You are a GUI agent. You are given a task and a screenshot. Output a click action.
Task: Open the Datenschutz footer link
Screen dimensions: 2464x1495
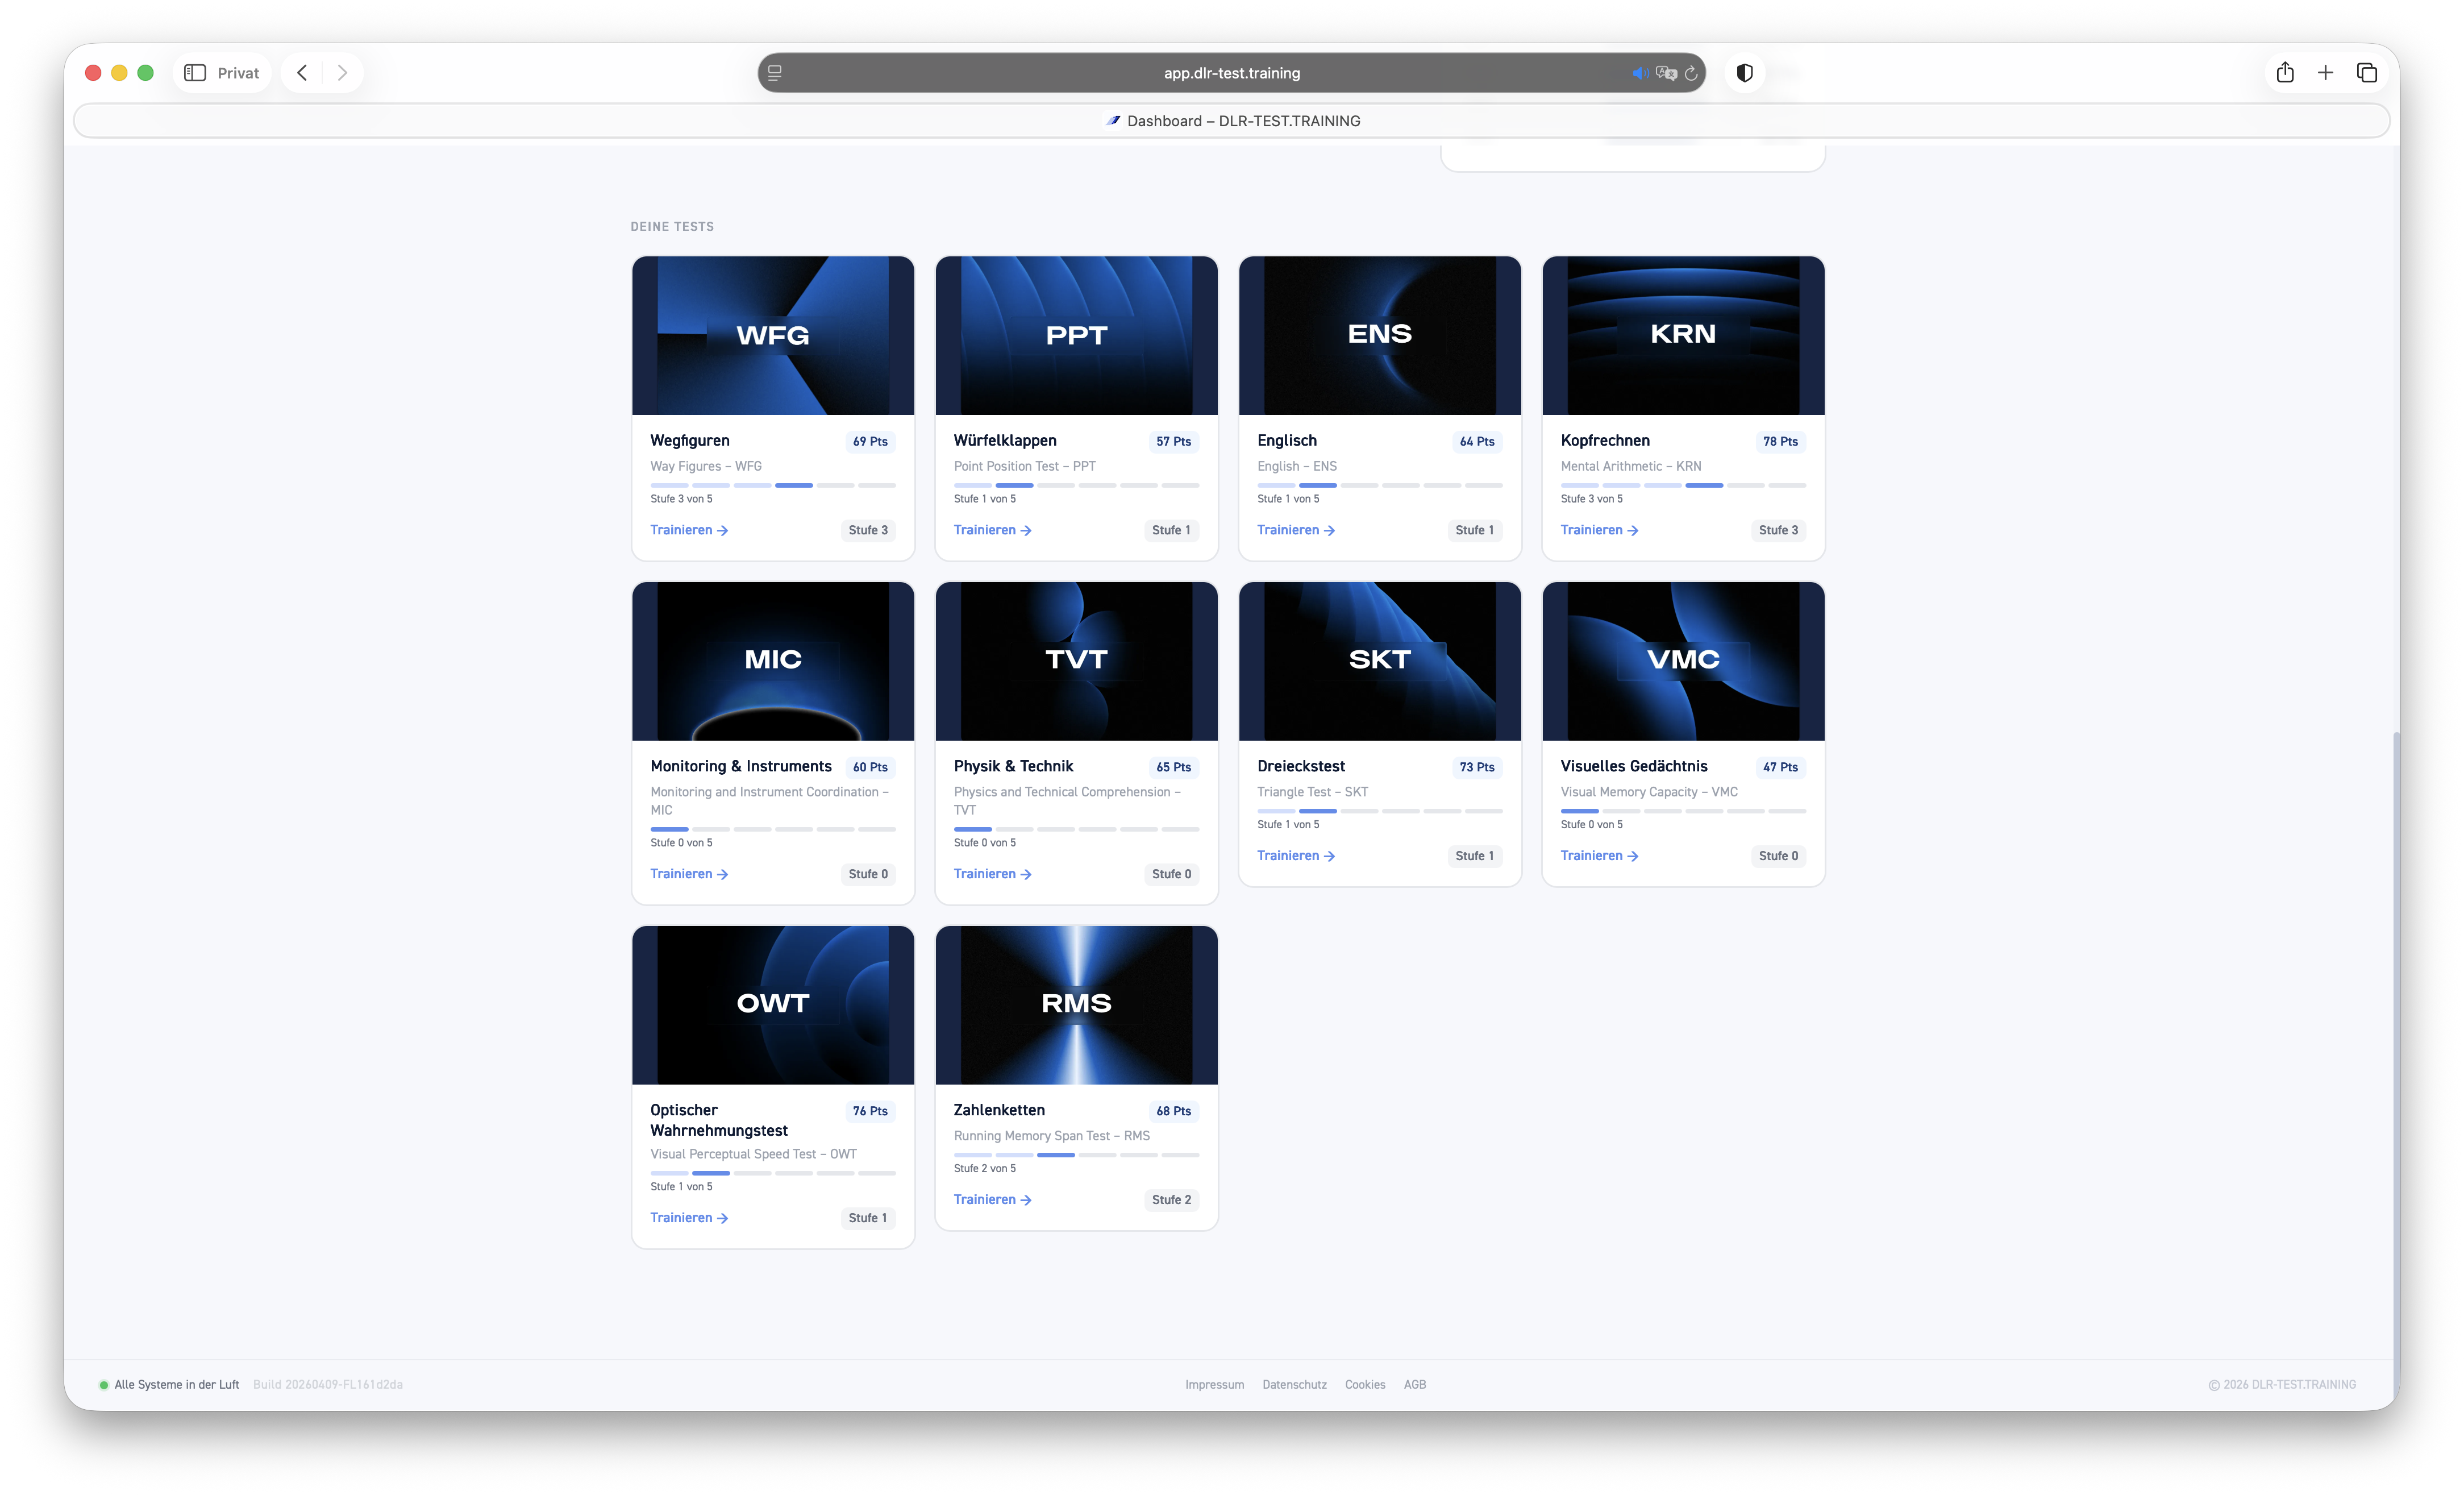coord(1294,1385)
